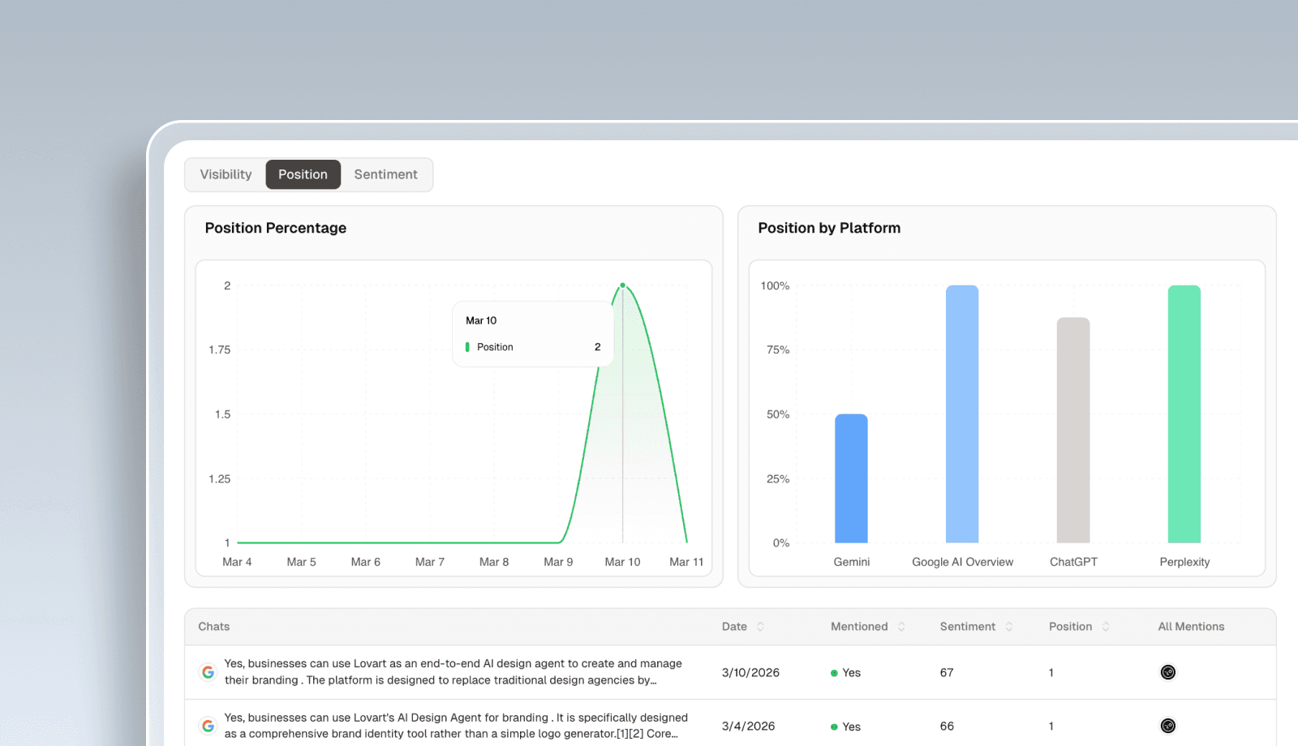Click the 3/10/2026 date cell
The image size is (1298, 746).
click(750, 673)
